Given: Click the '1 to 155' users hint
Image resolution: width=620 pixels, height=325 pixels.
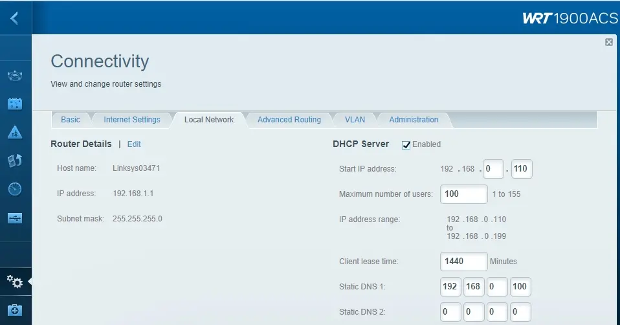Looking at the screenshot, I should (507, 194).
